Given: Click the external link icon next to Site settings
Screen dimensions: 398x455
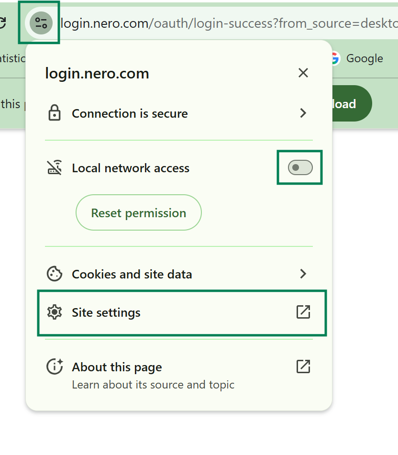Looking at the screenshot, I should [x=303, y=312].
